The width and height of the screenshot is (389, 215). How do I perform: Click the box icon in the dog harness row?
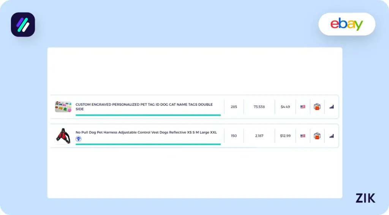point(317,136)
